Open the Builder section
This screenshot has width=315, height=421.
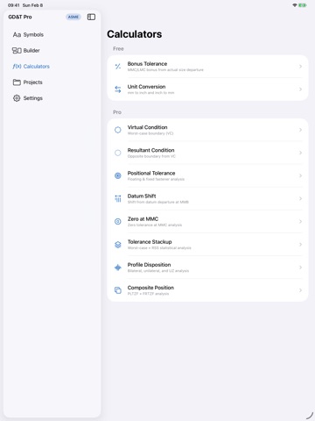click(52, 51)
